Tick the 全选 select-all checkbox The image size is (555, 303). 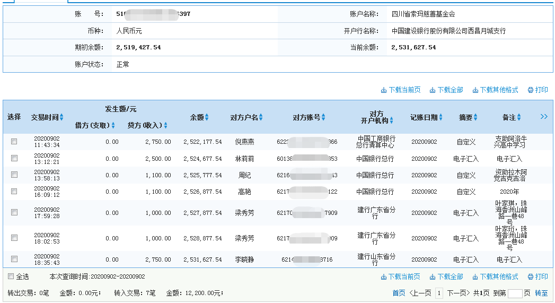(11, 276)
